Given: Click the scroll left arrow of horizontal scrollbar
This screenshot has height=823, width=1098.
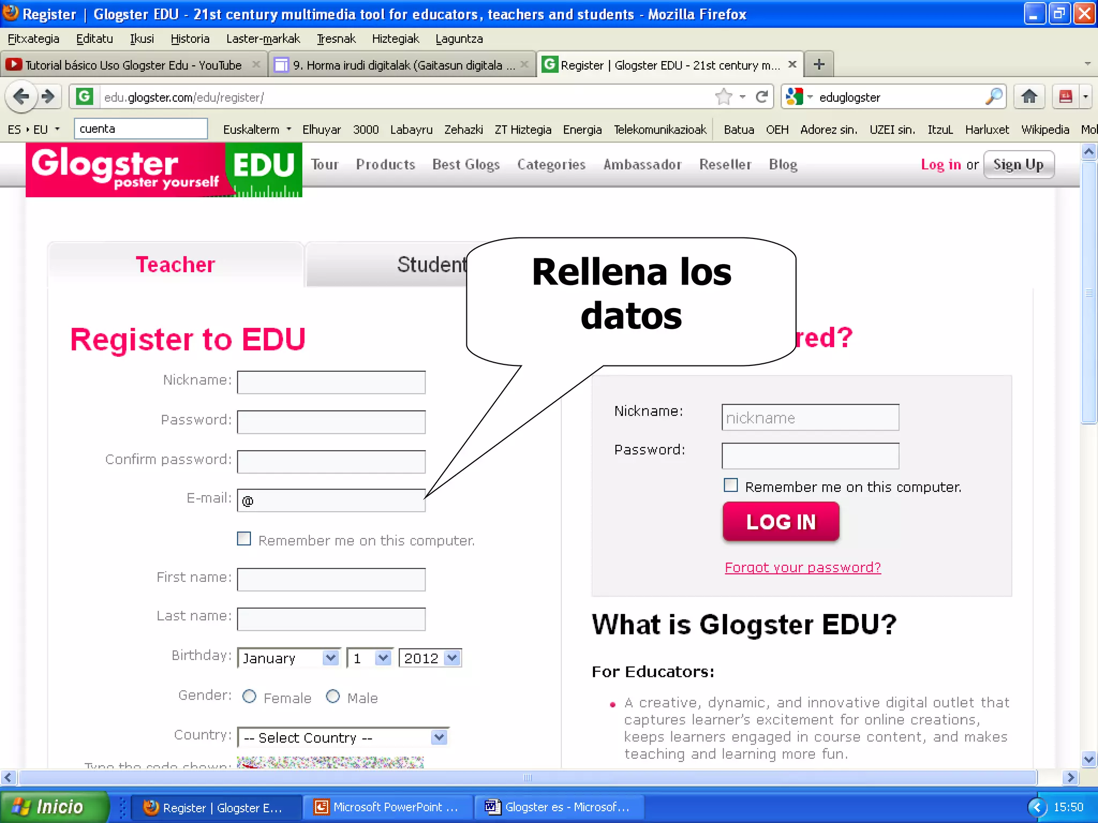Looking at the screenshot, I should (x=8, y=777).
